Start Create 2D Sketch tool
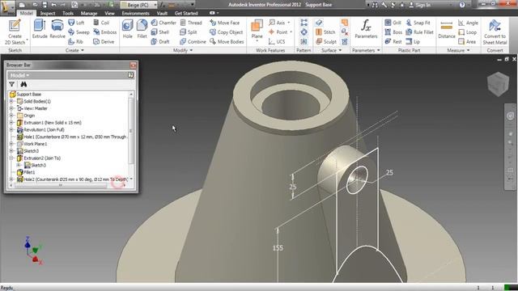The height and width of the screenshot is (291, 518). pos(15,32)
